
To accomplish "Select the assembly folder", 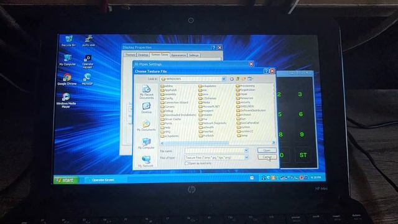I will pos(169,94).
